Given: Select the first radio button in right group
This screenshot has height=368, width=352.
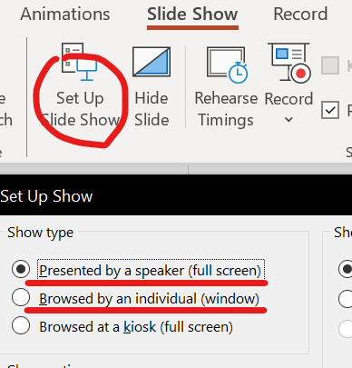Looking at the screenshot, I should (x=346, y=269).
